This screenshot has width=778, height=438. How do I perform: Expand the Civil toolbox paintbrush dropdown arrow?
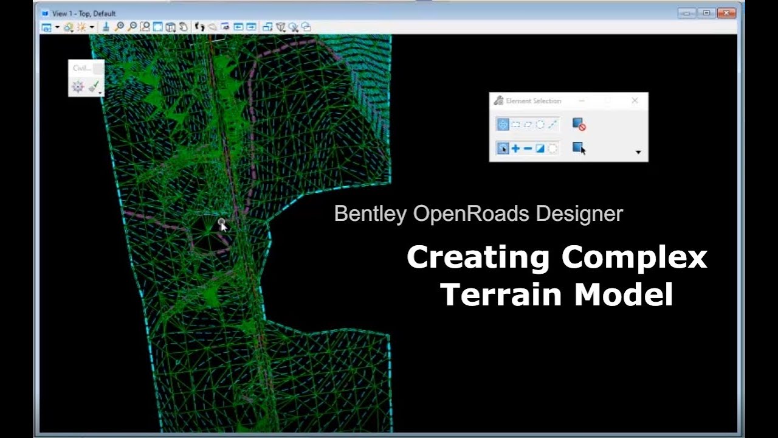pyautogui.click(x=100, y=92)
